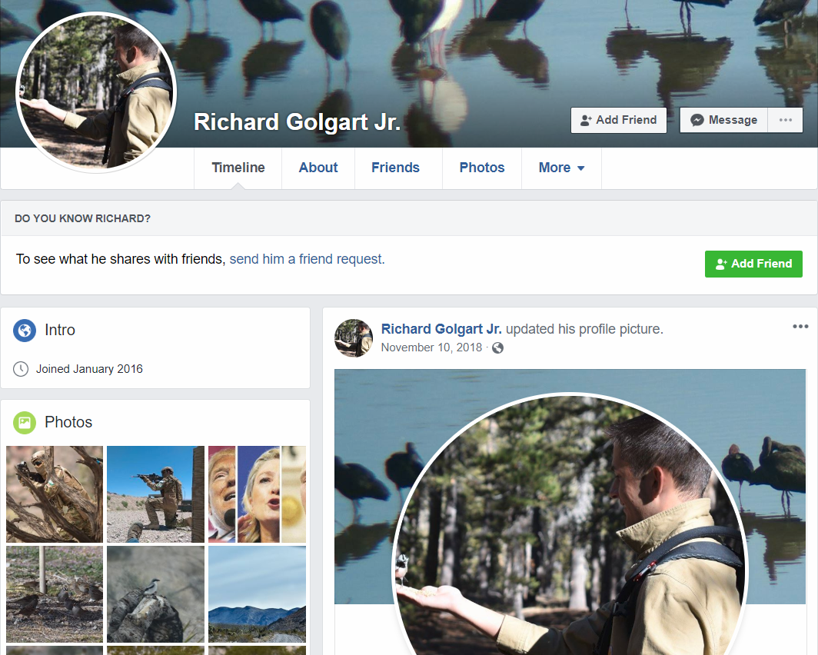Click the profile name on cover photo
The height and width of the screenshot is (655, 818).
click(298, 122)
